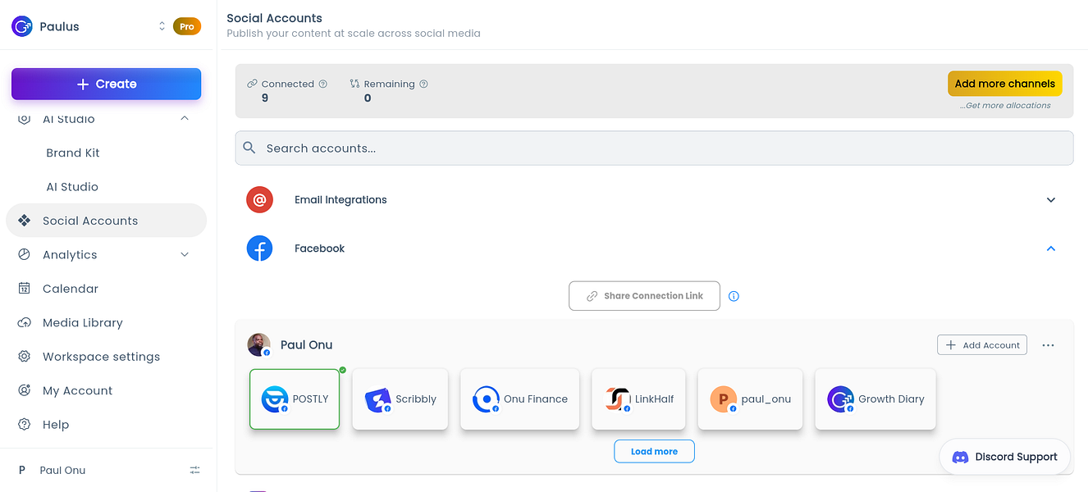Screen dimensions: 1088x492
Task: Click the Remaining info help icon
Action: pos(423,84)
